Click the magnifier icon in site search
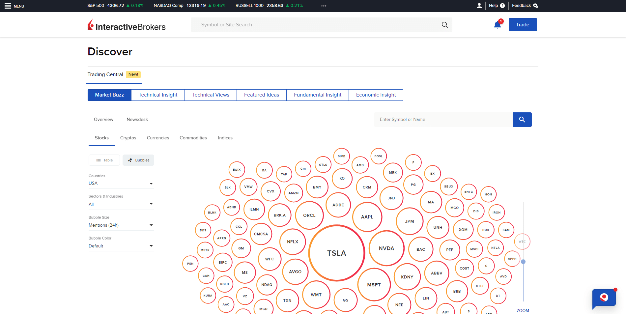The width and height of the screenshot is (626, 314). 444,25
